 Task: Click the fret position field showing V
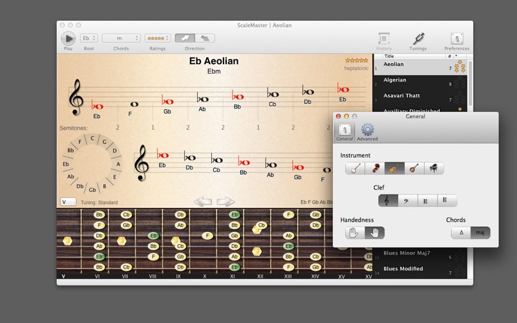[x=69, y=202]
